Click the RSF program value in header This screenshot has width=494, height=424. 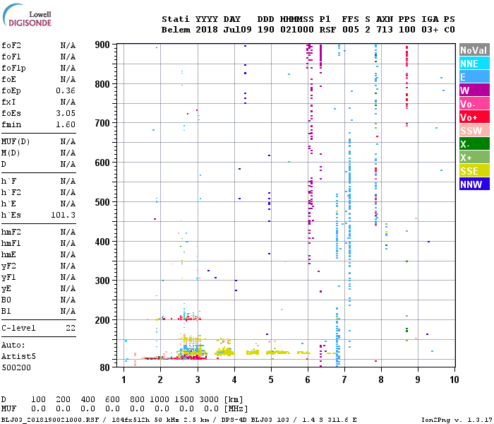[x=327, y=30]
